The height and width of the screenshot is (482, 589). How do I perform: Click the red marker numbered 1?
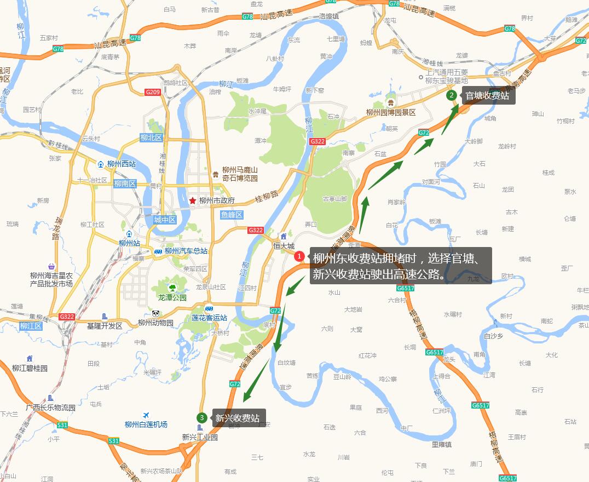(x=299, y=256)
